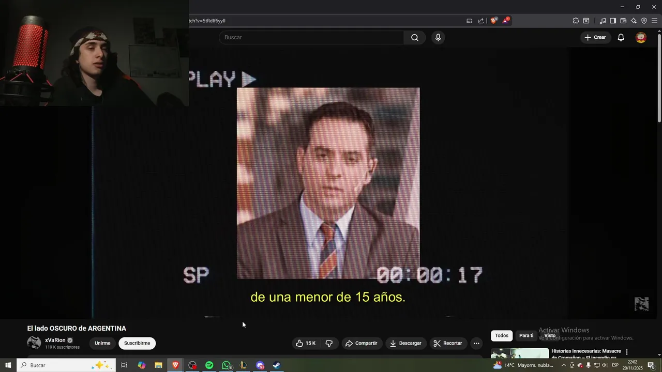Open the Historias Innecesarias video thumbnail

(x=520, y=353)
